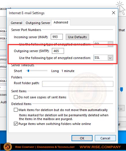The width and height of the screenshot is (126, 151).
Task: Uncheck Purge items when switching folders
Action: 16,124
